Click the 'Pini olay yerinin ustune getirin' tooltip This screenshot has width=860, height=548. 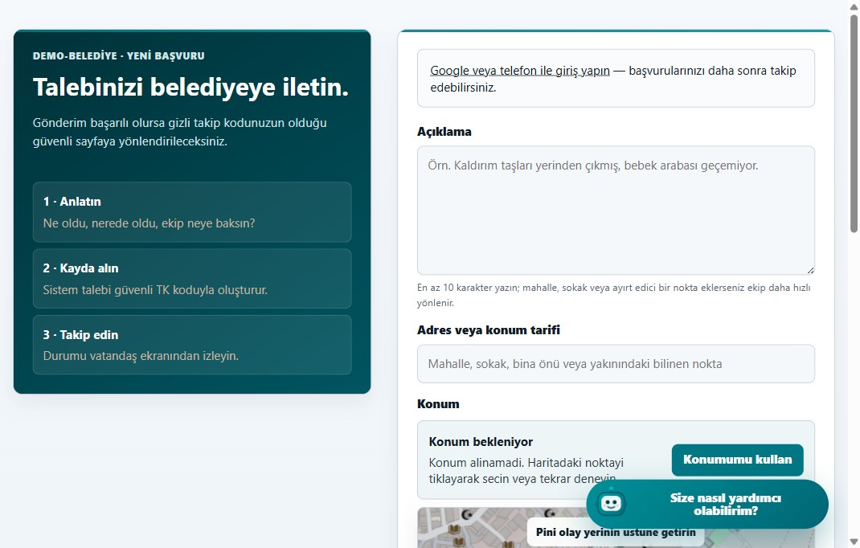tap(616, 532)
